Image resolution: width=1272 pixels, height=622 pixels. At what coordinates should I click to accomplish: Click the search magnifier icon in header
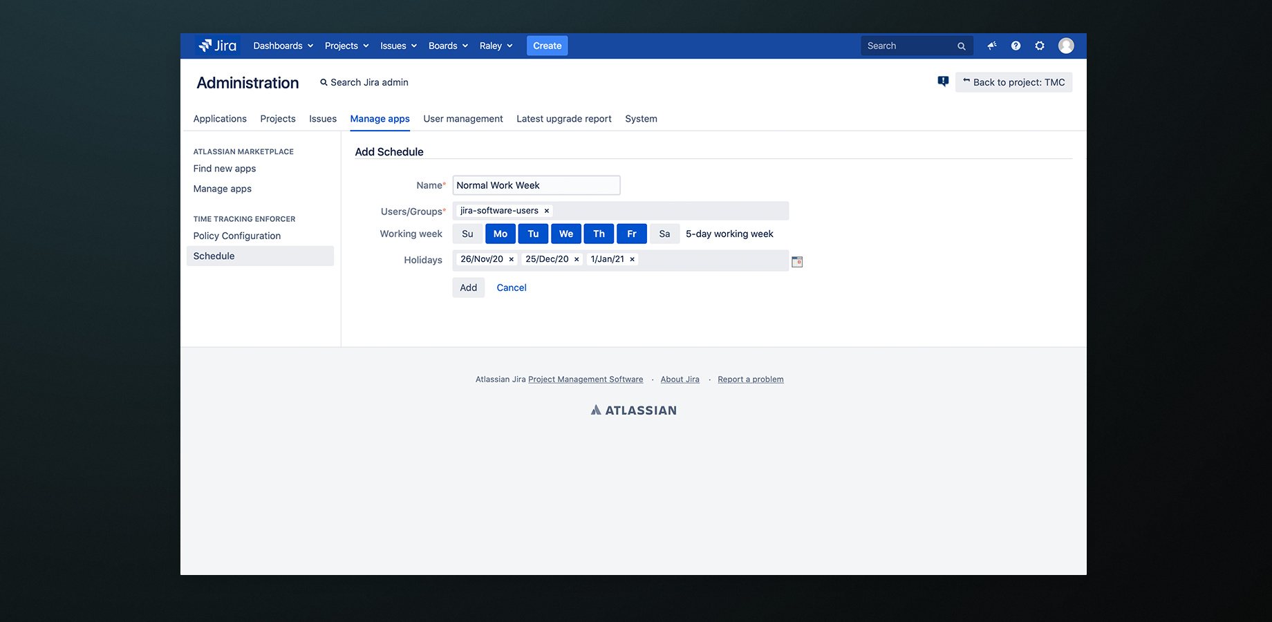click(961, 46)
